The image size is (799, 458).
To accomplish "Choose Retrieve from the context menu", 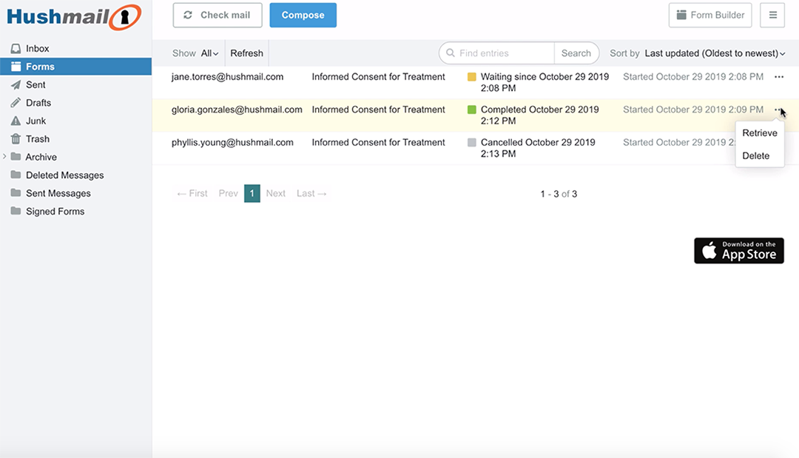I will point(760,133).
